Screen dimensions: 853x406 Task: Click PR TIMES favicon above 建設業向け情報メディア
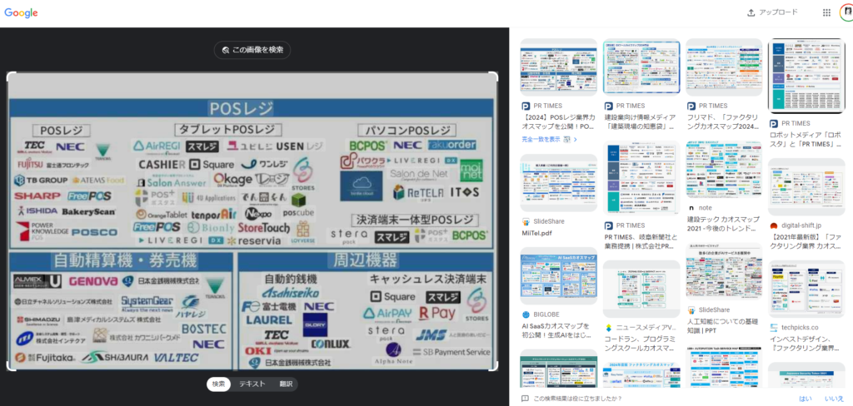(x=609, y=106)
